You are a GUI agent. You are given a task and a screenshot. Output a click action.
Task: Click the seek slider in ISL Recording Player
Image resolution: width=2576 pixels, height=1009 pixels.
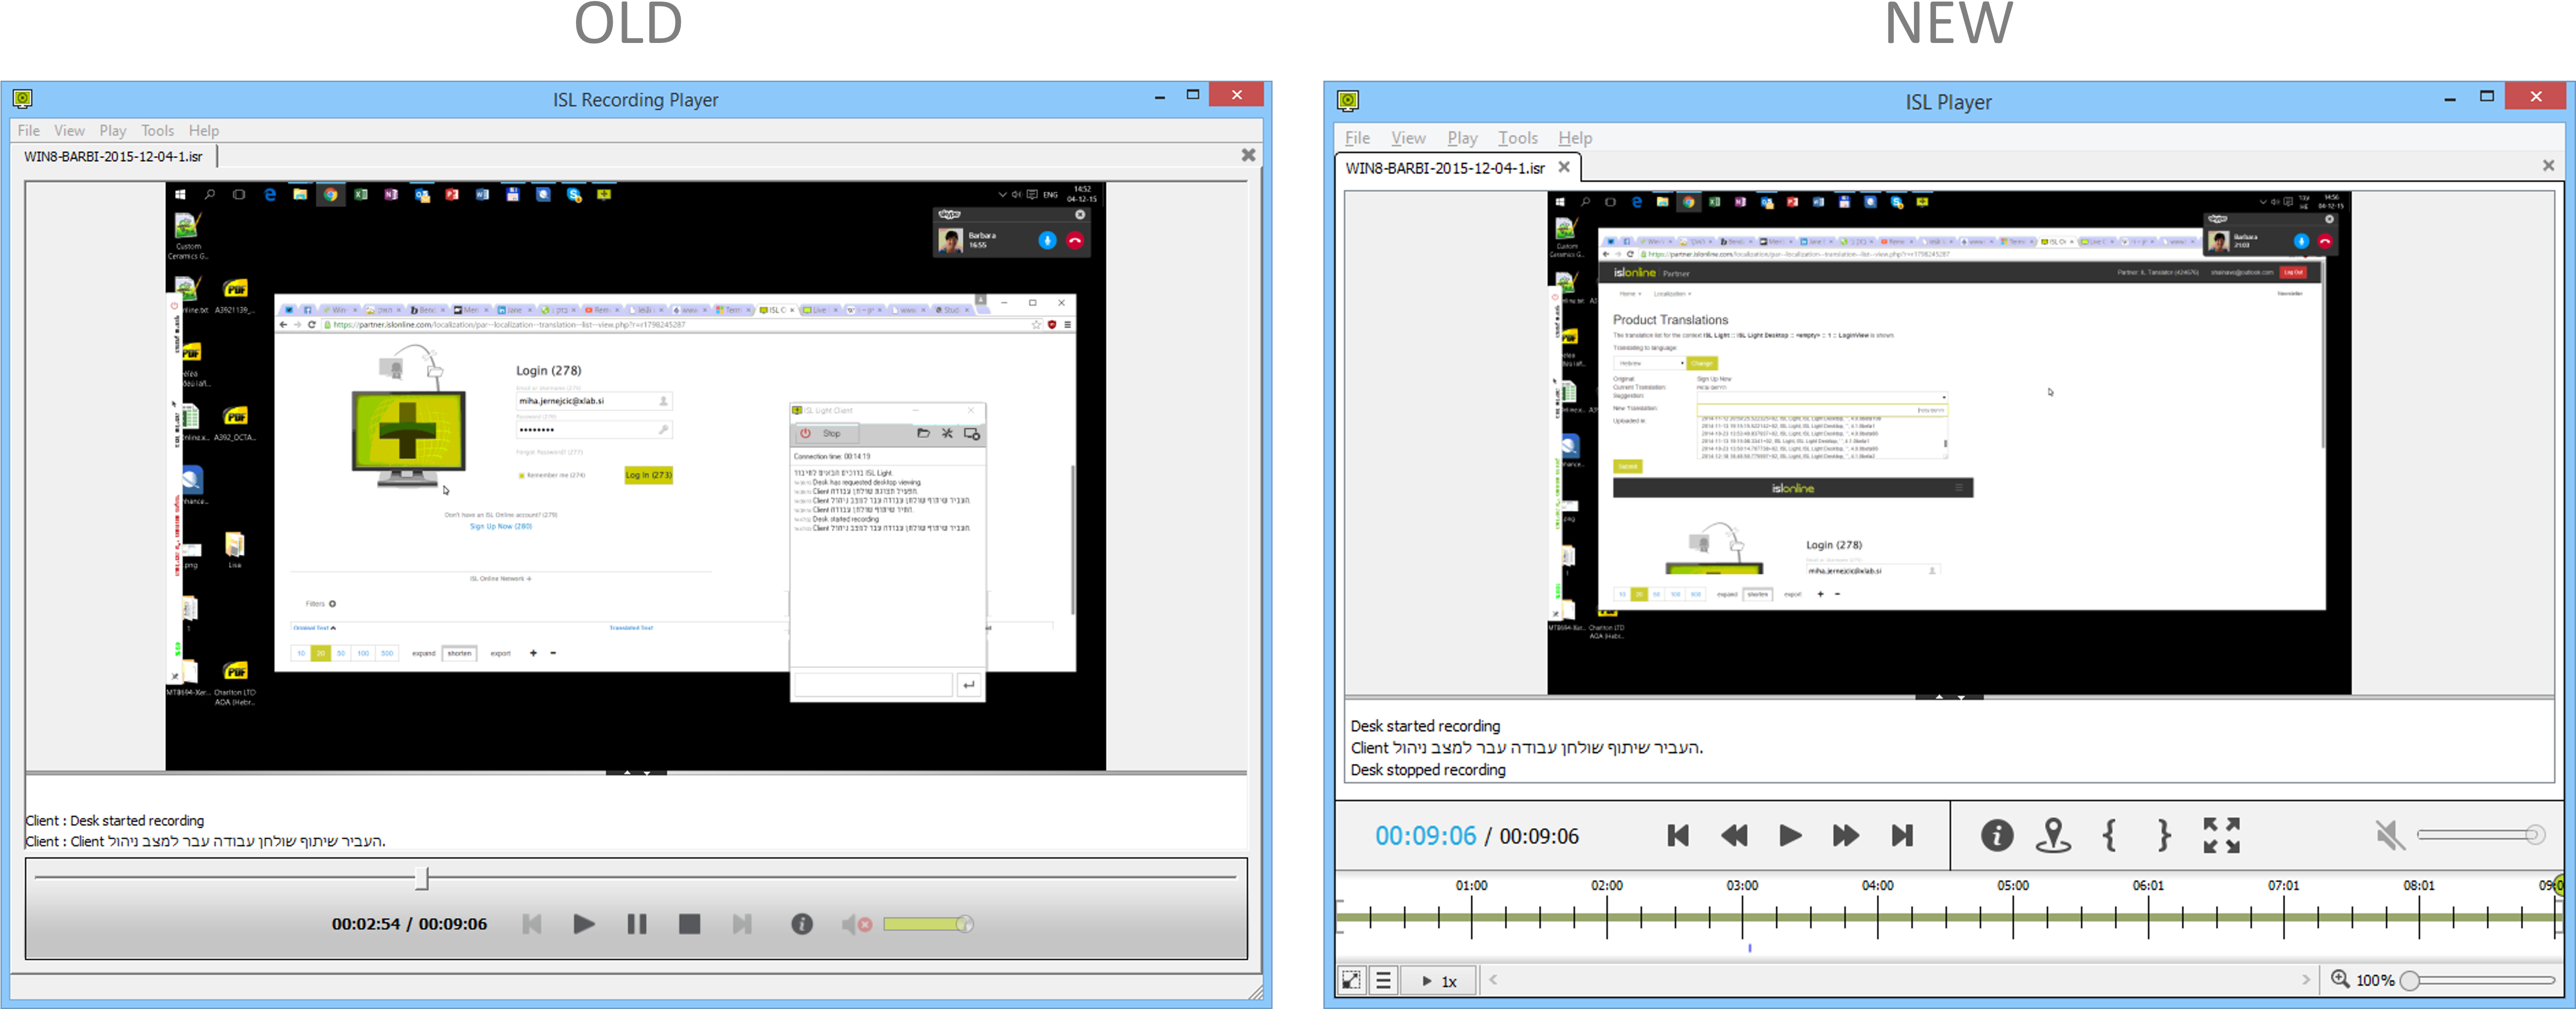[x=635, y=878]
